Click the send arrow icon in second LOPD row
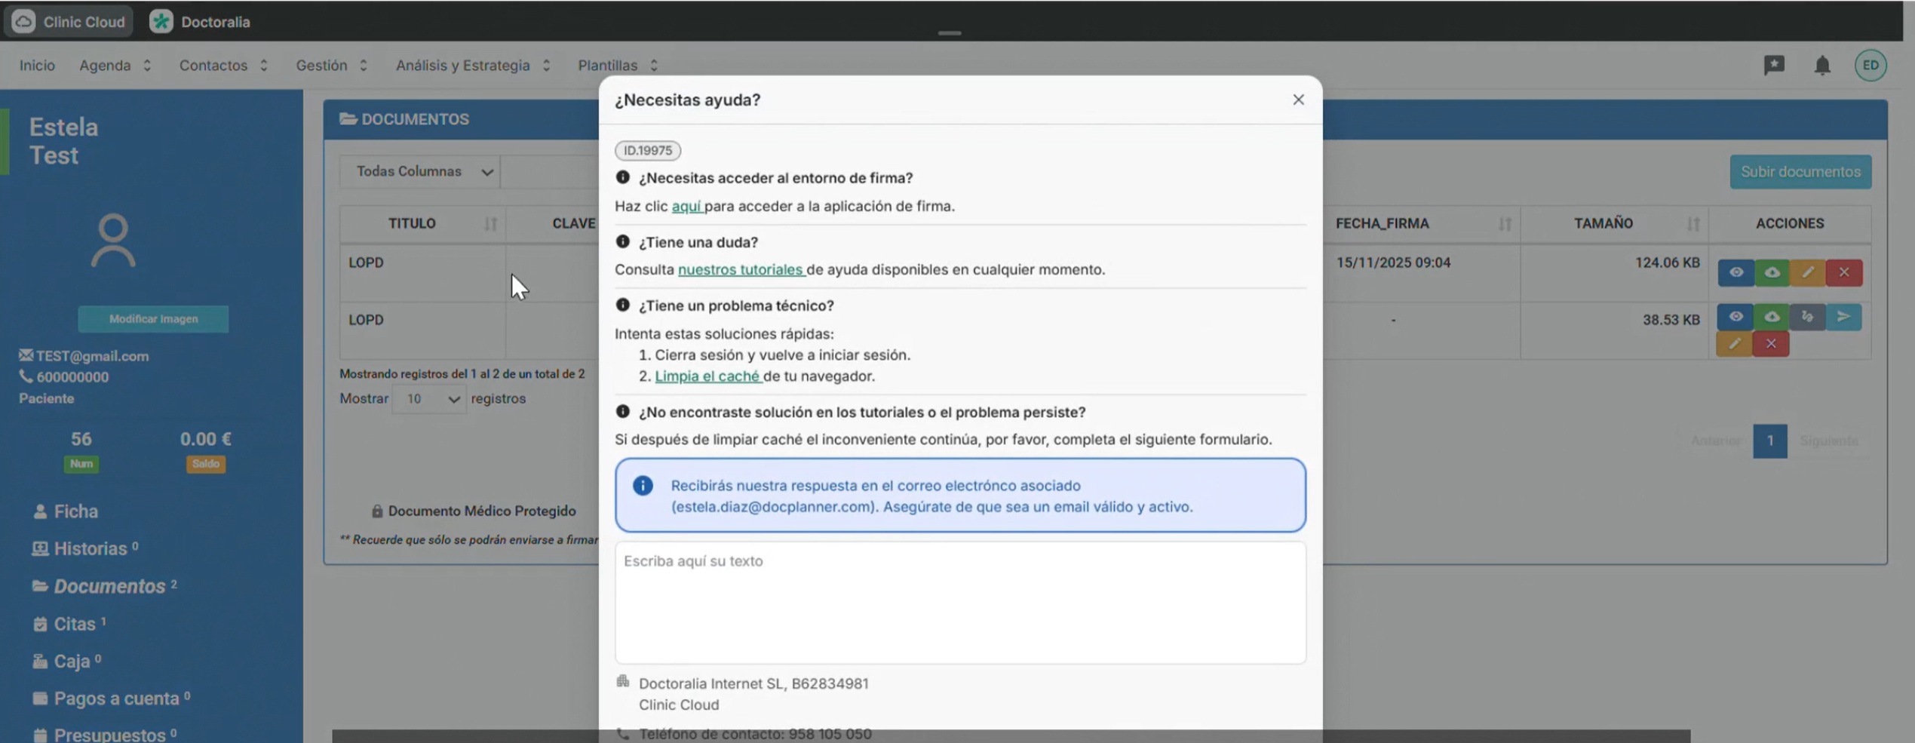The width and height of the screenshot is (1915, 743). 1843,317
